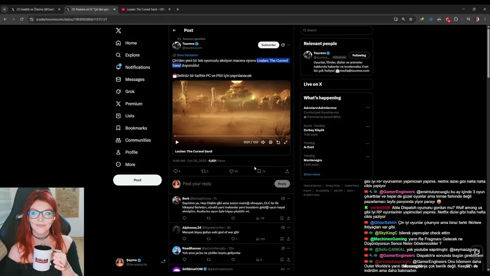The width and height of the screenshot is (490, 276).
Task: Open options for Zorbay Küçük trend
Action: point(367,127)
